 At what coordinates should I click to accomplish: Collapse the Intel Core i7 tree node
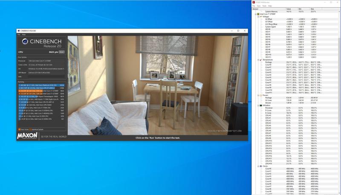[256, 14]
